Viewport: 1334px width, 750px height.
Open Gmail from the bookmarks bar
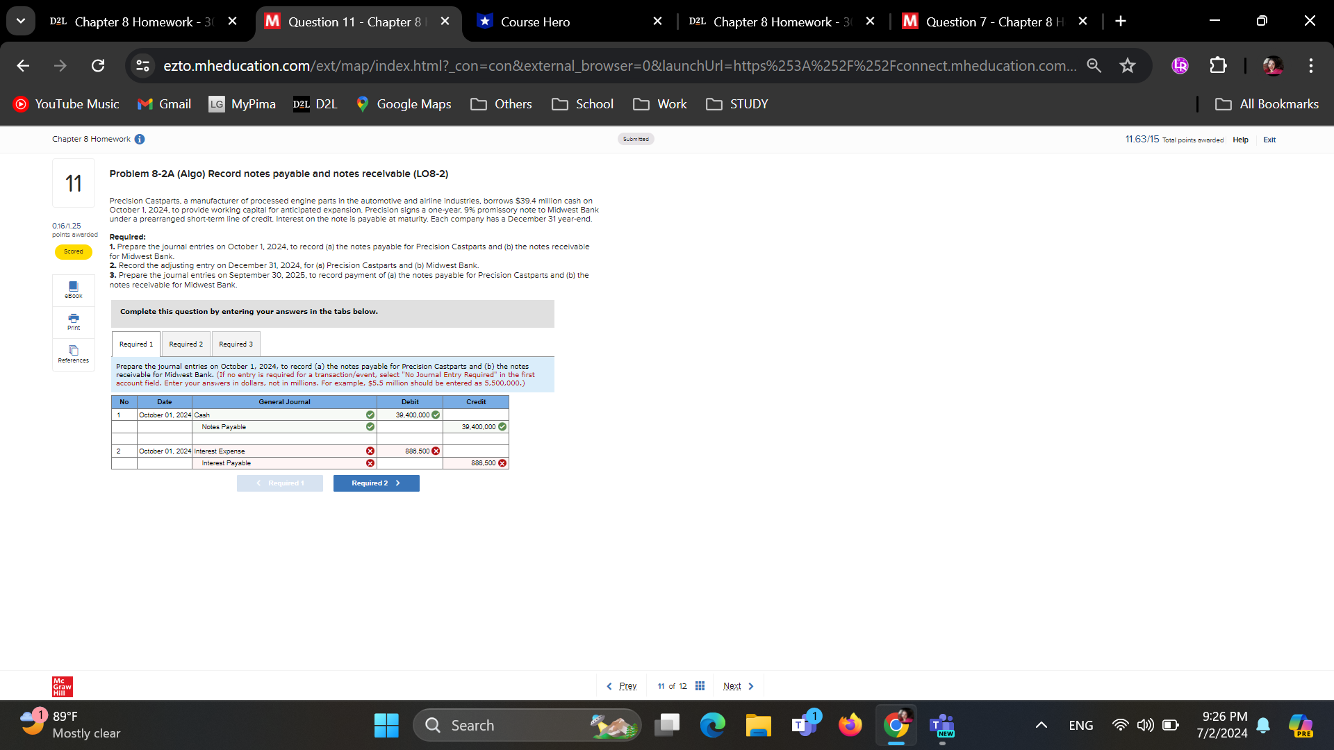[x=164, y=104]
